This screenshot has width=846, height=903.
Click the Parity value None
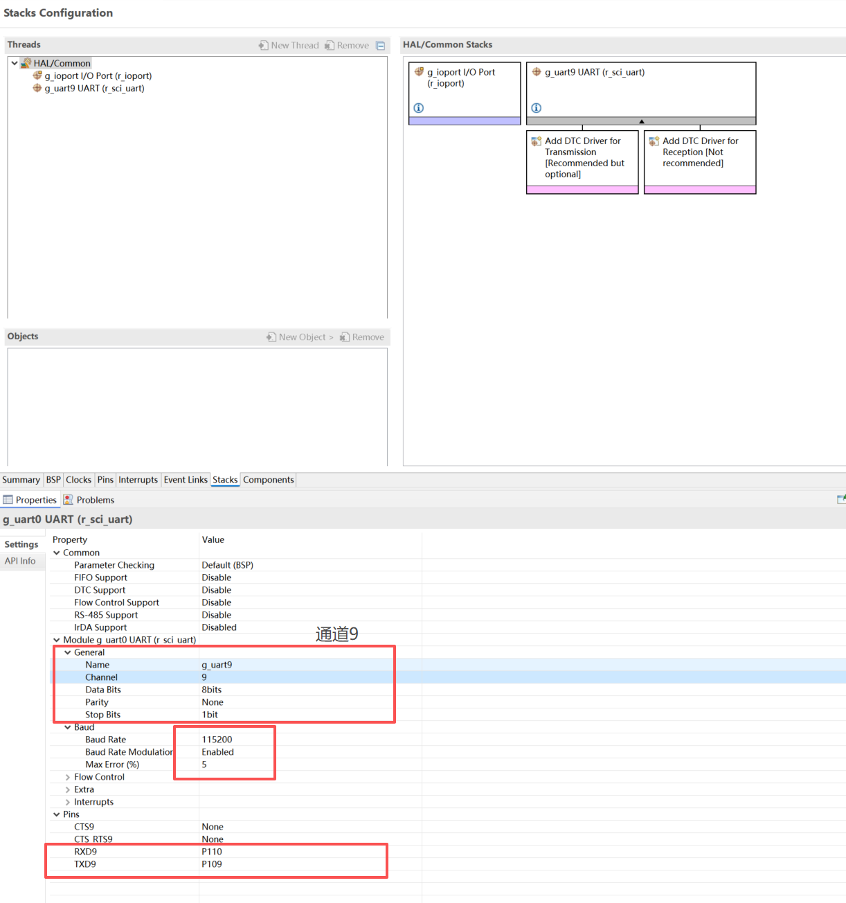[213, 702]
